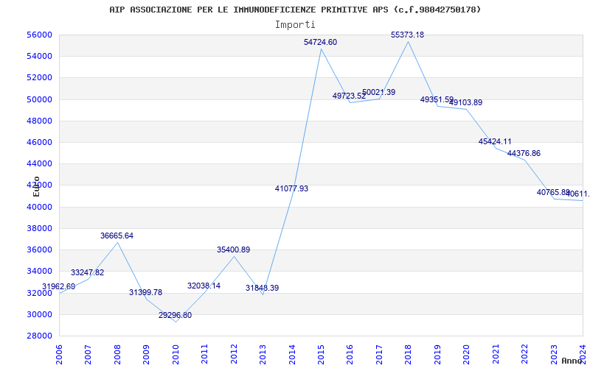
Task: Click the 2006 x-axis year label
Action: (59, 353)
